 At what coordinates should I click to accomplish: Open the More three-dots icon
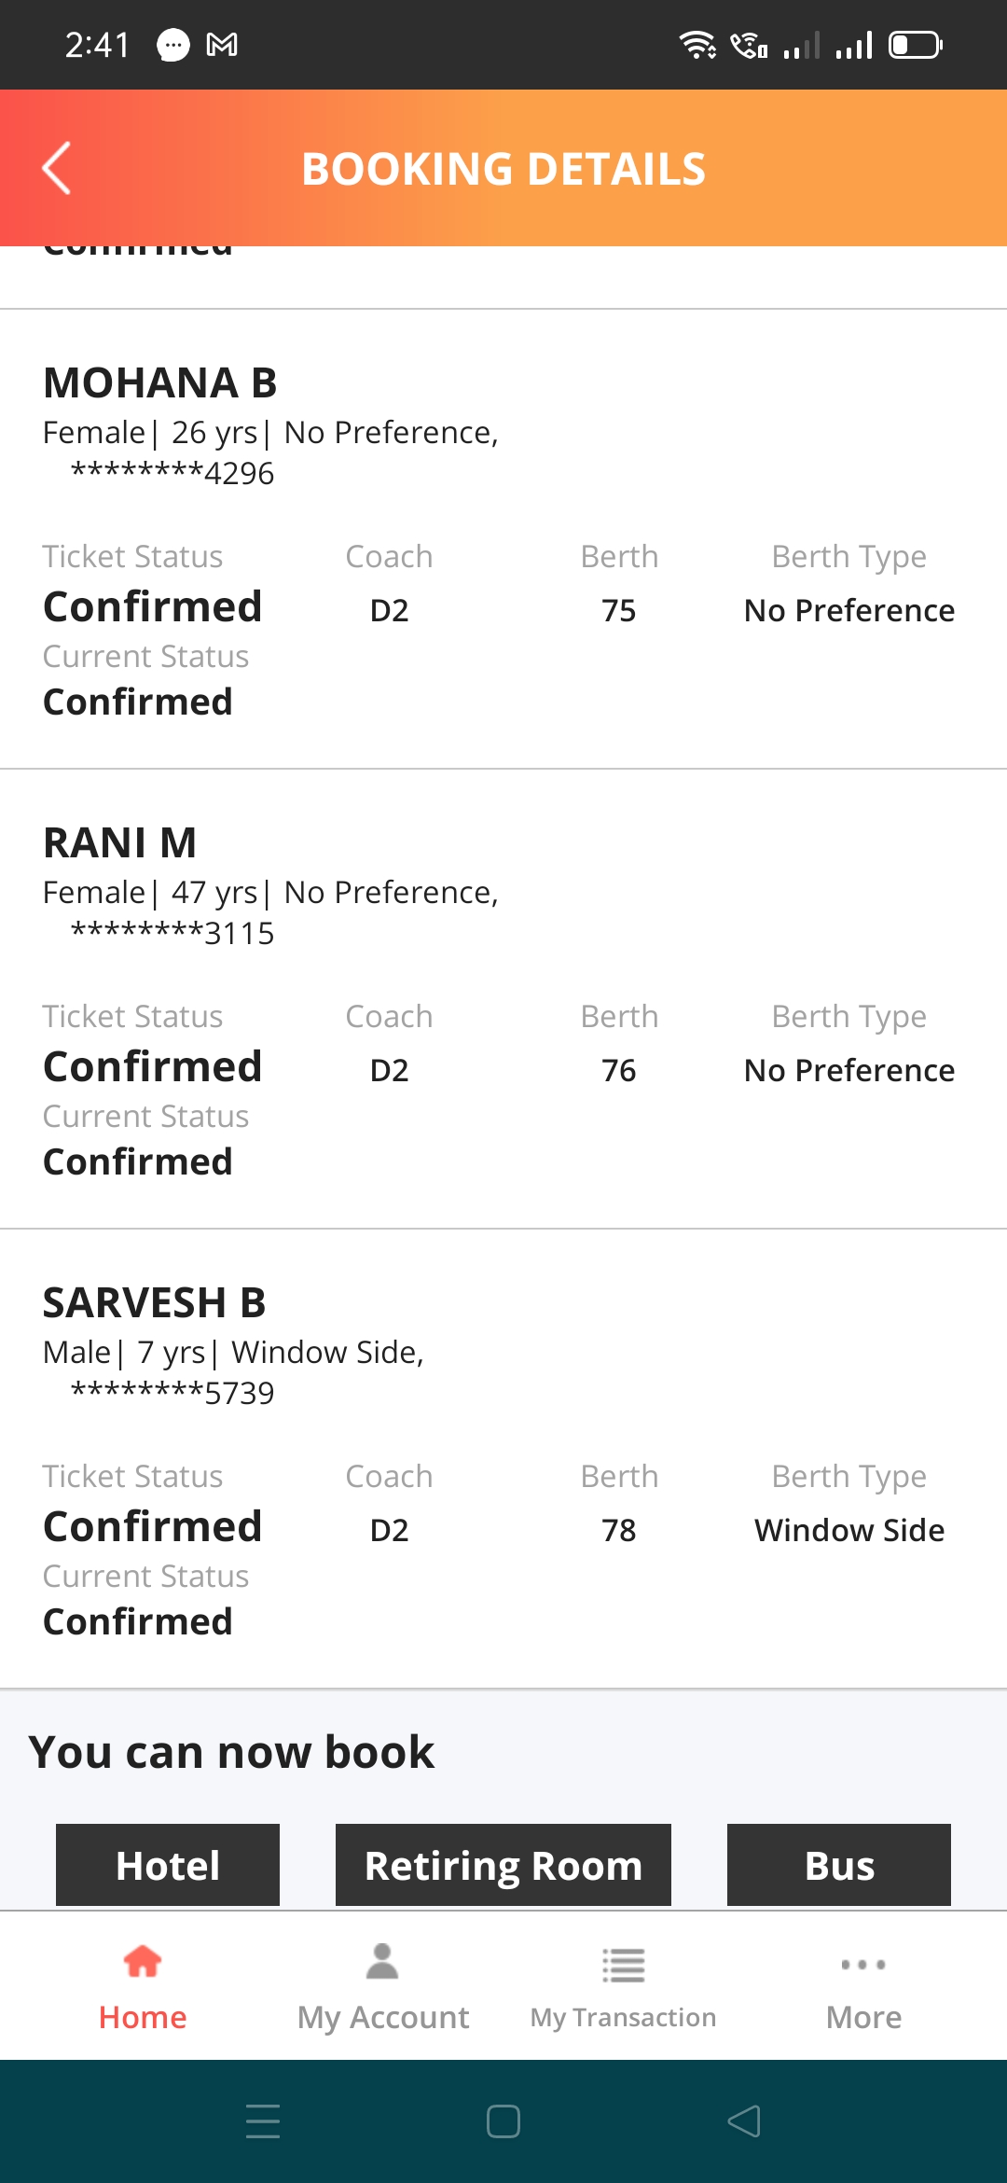tap(863, 1964)
